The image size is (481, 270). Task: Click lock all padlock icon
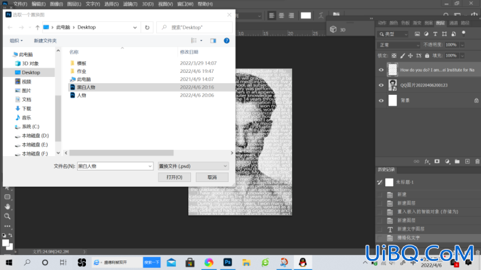(x=427, y=56)
